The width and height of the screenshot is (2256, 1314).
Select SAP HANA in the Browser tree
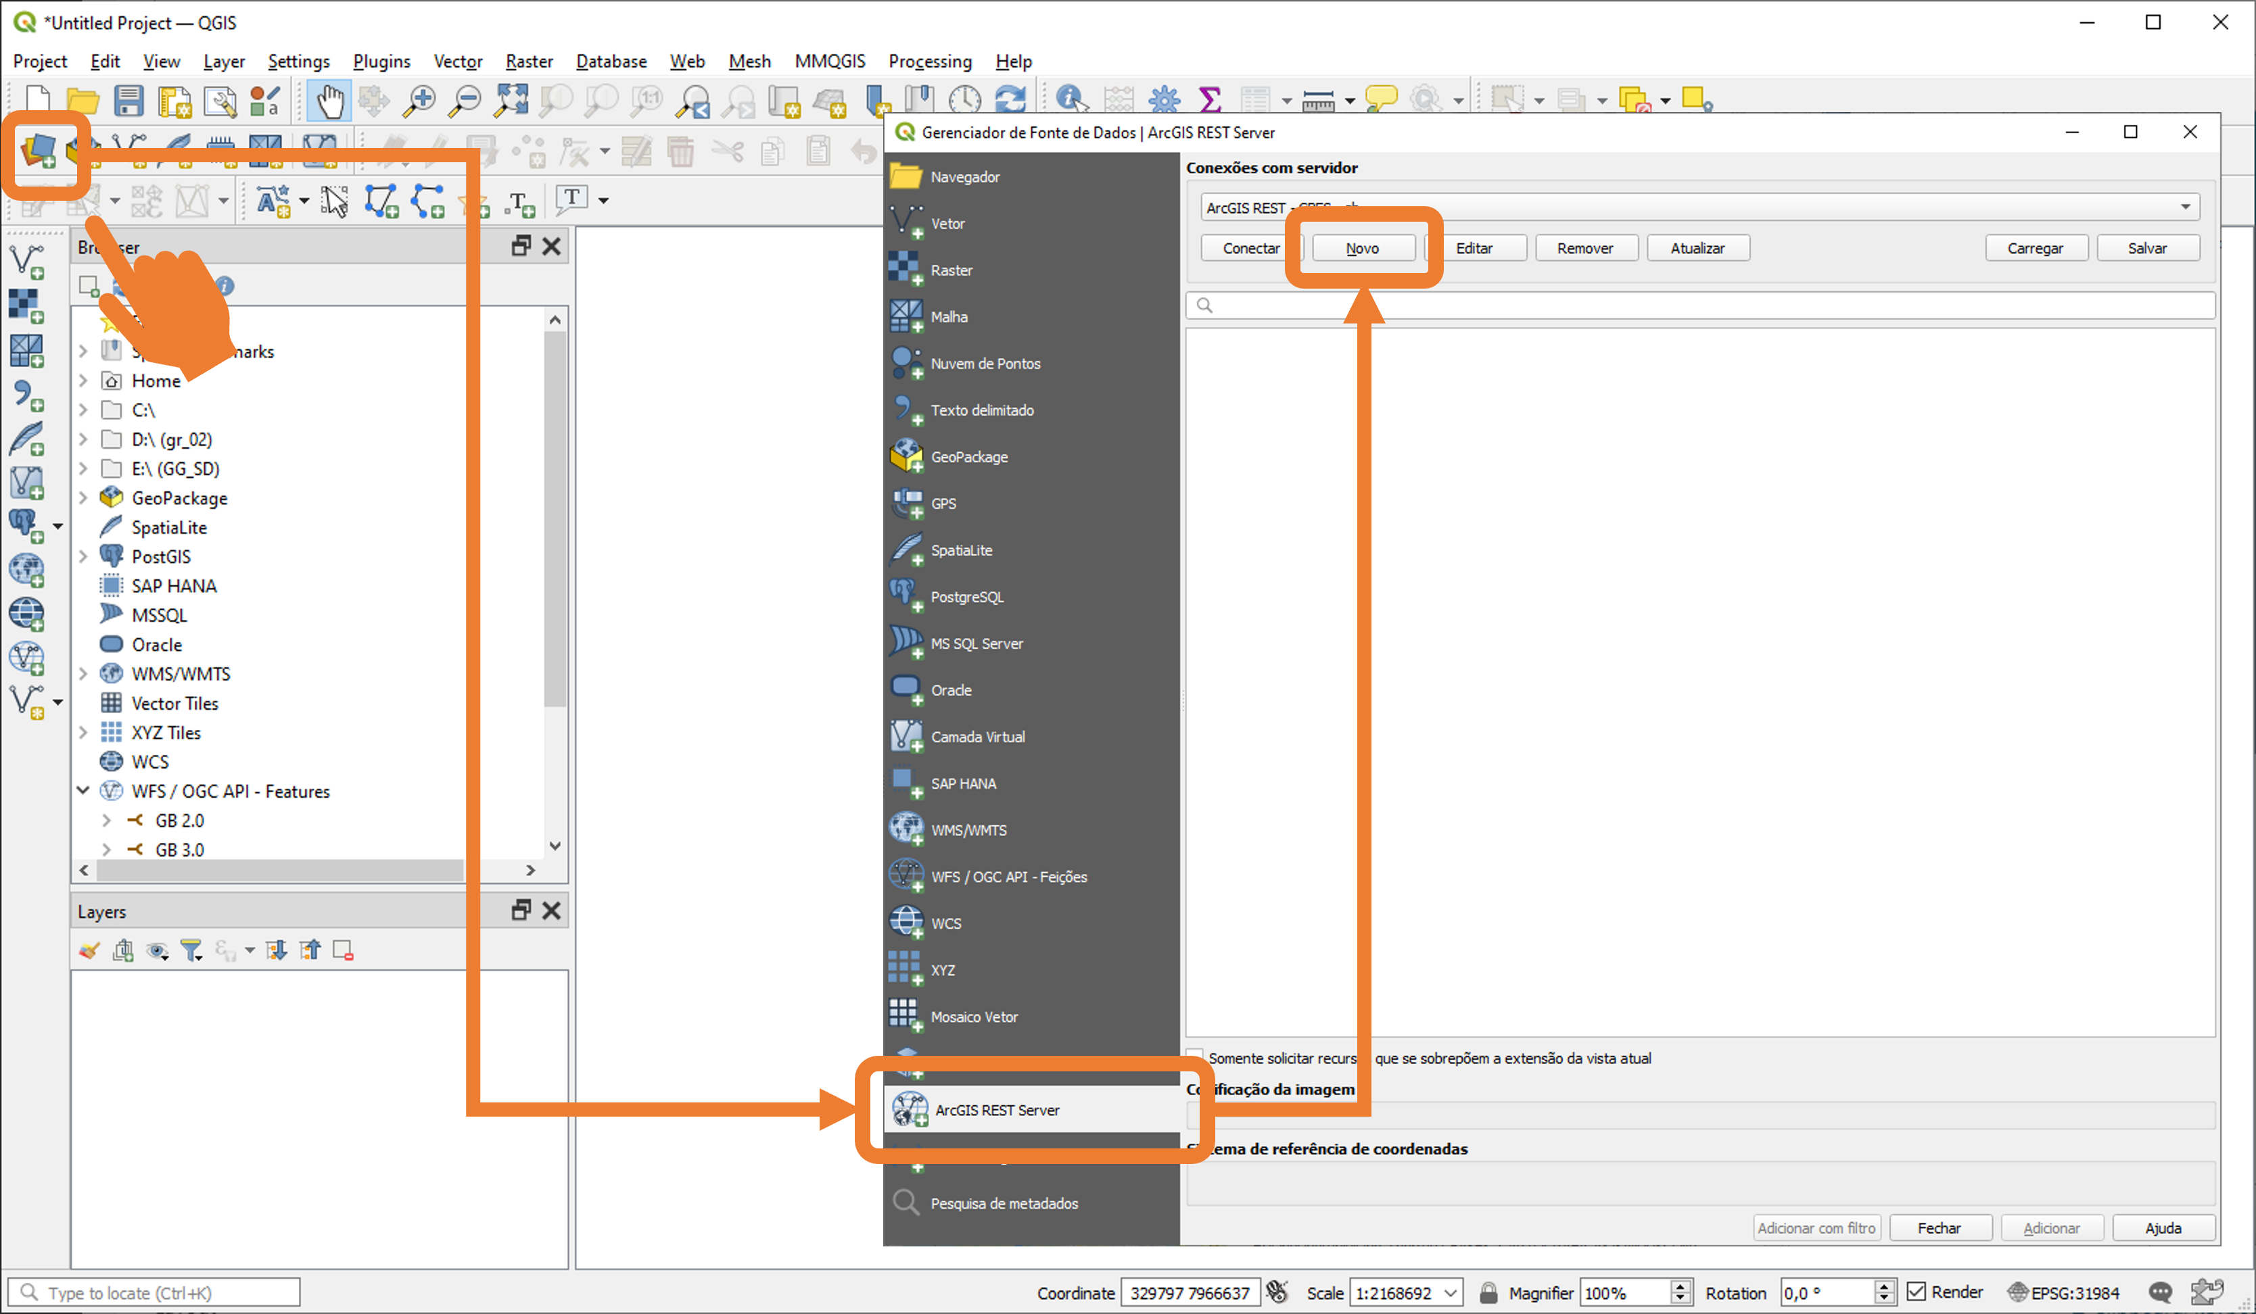[174, 586]
